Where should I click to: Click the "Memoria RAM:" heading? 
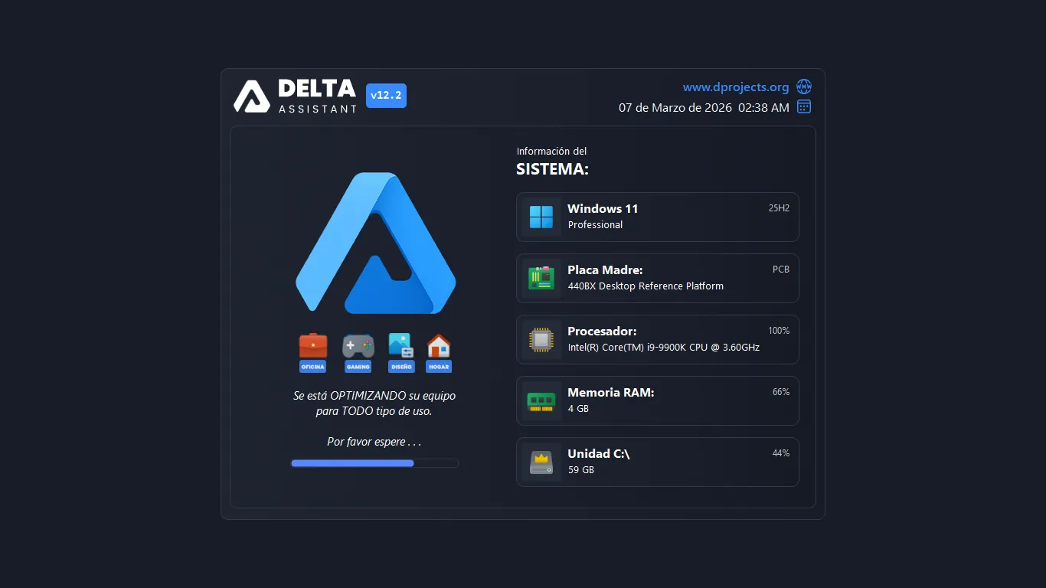point(611,392)
